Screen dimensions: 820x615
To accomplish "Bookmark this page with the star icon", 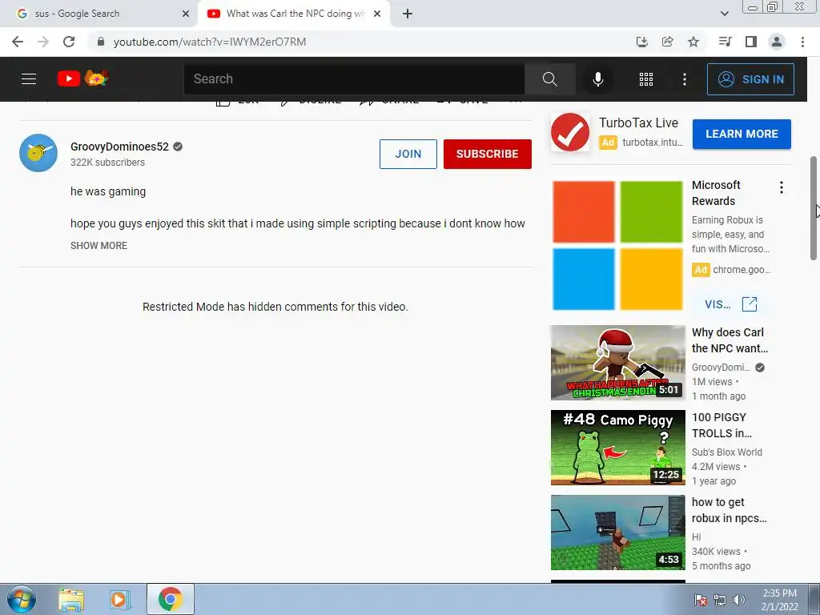I will pyautogui.click(x=693, y=42).
